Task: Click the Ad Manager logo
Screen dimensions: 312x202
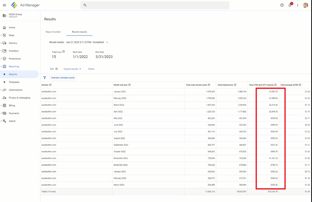Action: coord(14,5)
